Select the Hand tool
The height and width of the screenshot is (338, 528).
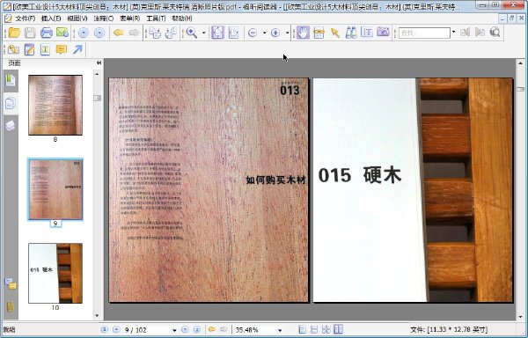click(303, 33)
